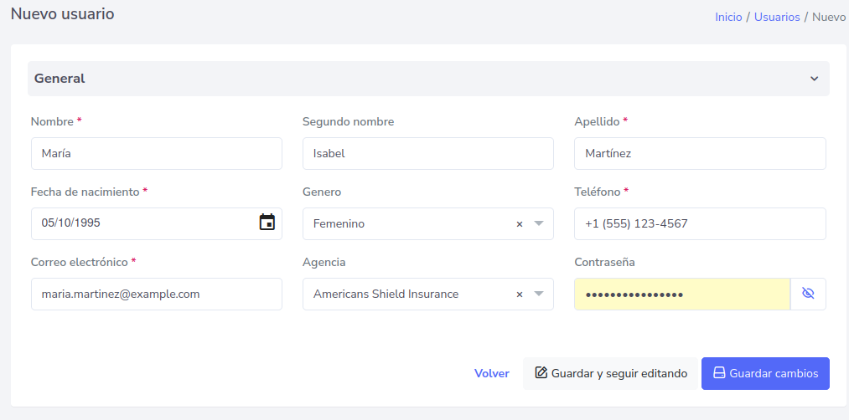
Task: Select the Apellido text field
Action: pos(699,154)
